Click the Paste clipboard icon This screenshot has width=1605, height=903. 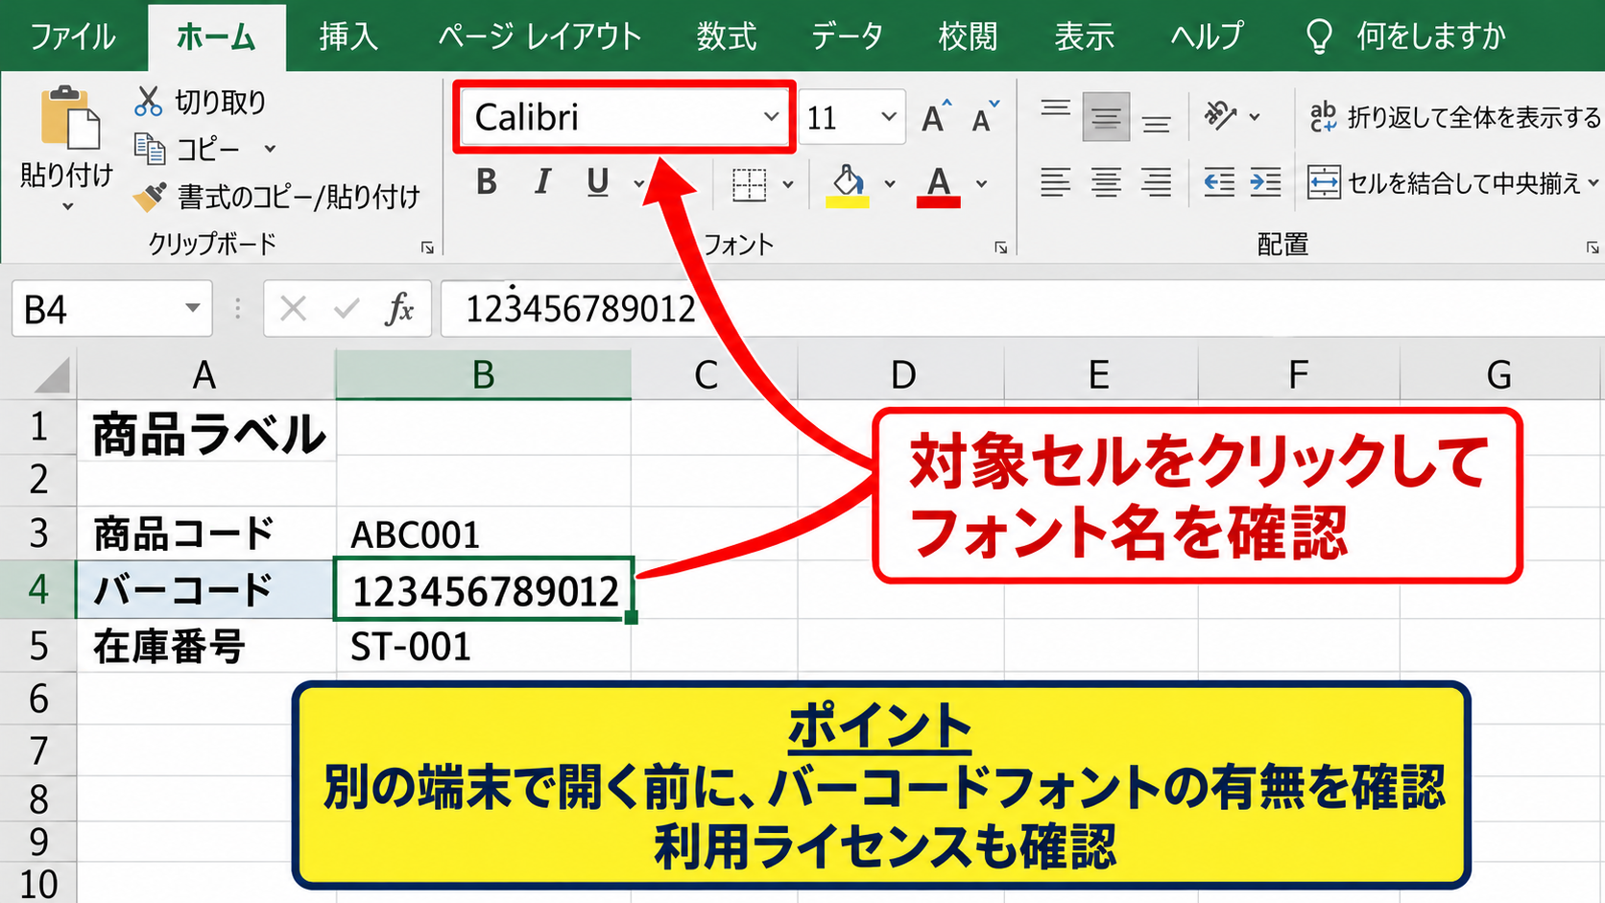pyautogui.click(x=69, y=118)
